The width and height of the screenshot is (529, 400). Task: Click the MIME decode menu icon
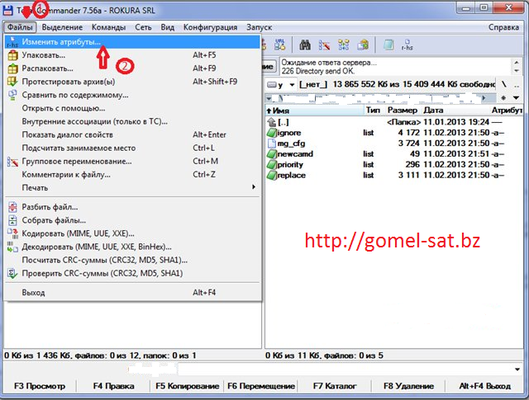coord(12,247)
